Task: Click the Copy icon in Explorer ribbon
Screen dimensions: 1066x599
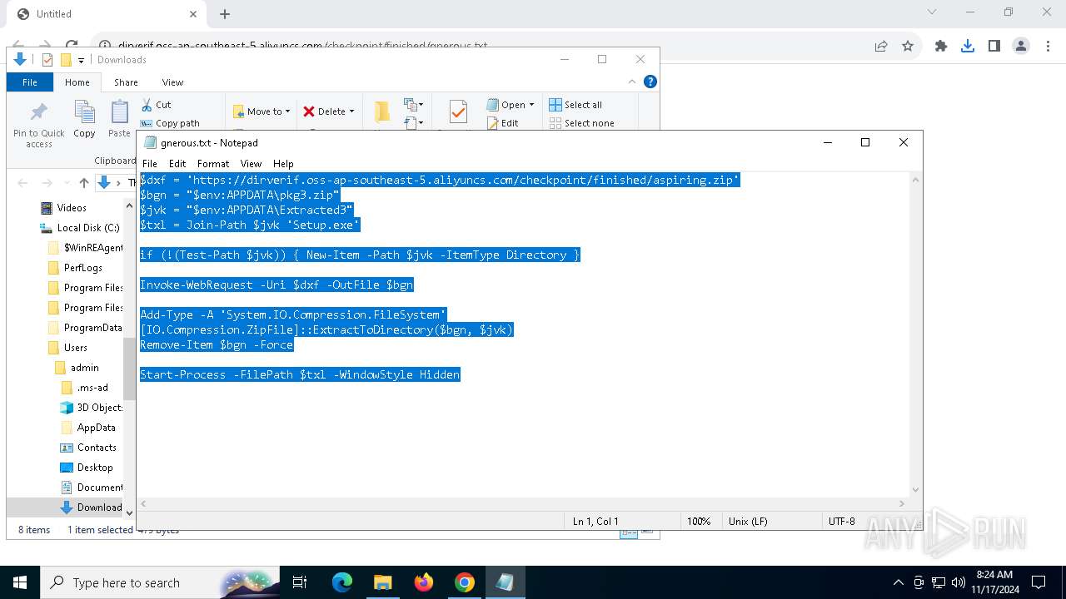Action: coord(84,112)
